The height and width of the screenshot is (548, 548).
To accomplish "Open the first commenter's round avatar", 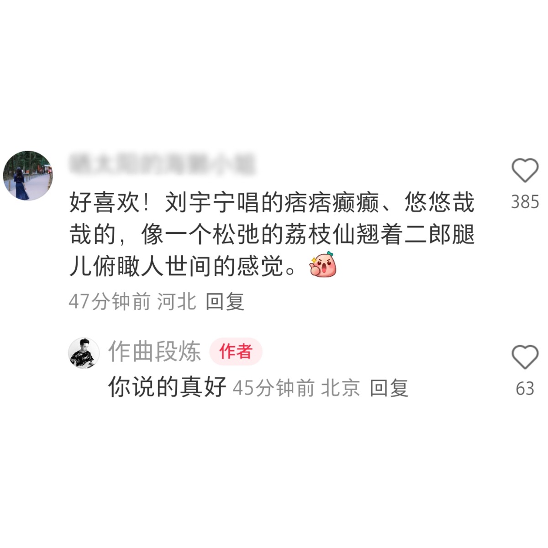I will click(28, 176).
